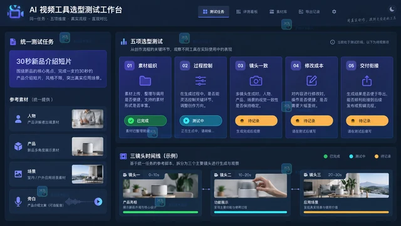Open the 30秒新品介绍短片 task banner
The height and width of the screenshot is (226, 401).
tap(58, 69)
